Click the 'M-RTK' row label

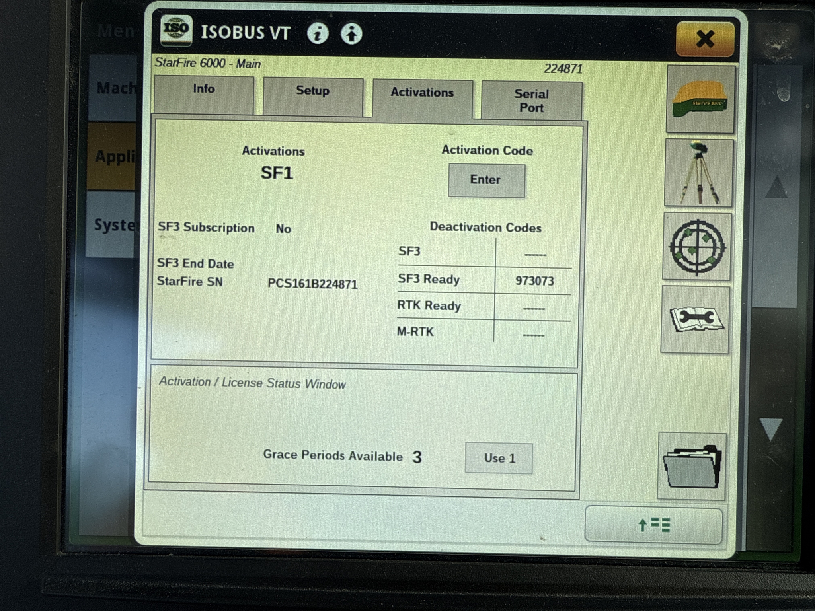(415, 331)
